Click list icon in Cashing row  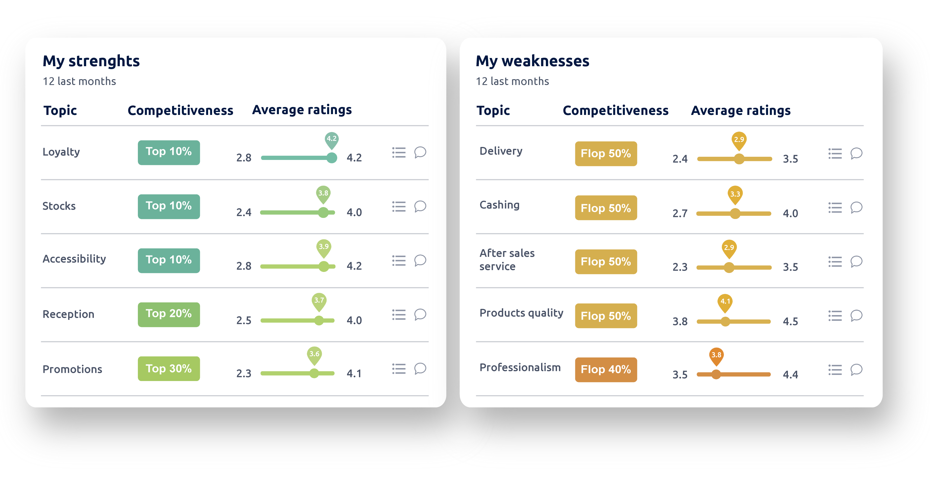point(835,208)
